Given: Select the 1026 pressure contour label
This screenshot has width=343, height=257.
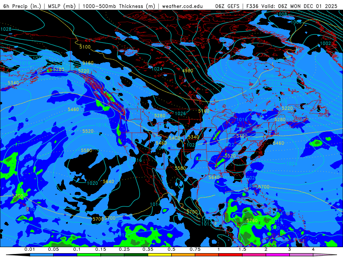Looking at the screenshot, I should pyautogui.click(x=180, y=114).
